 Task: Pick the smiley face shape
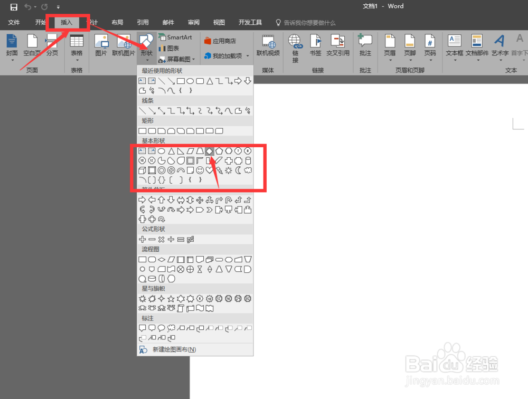coord(200,170)
